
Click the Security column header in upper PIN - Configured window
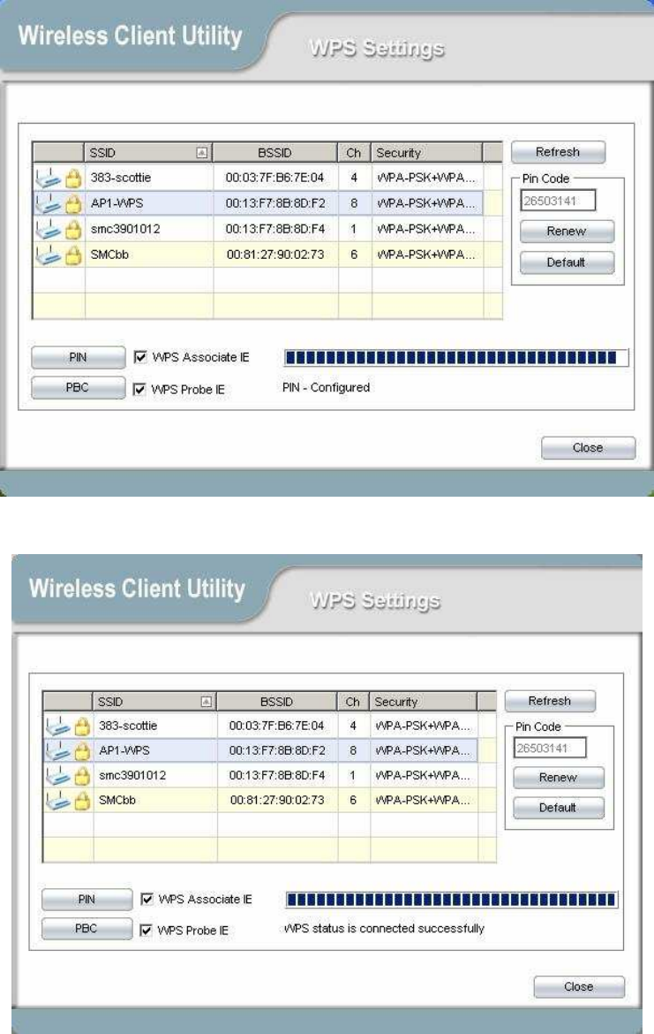(427, 153)
